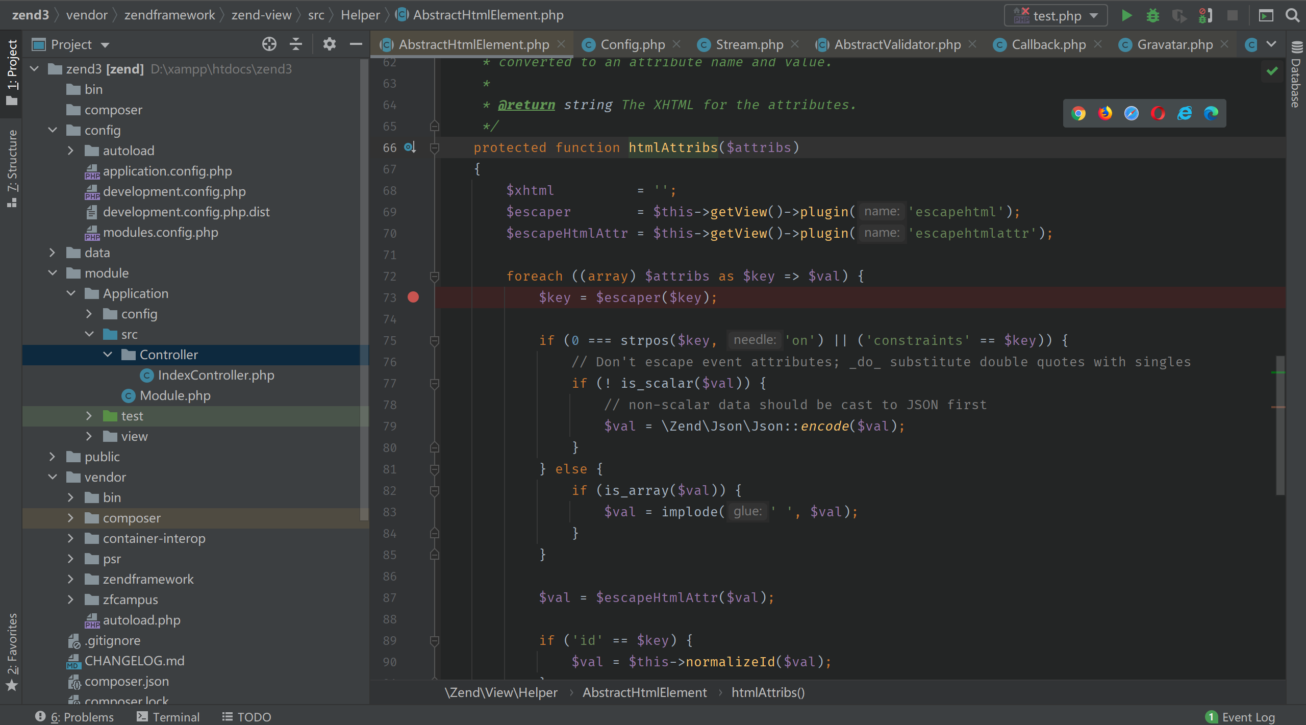Image resolution: width=1306 pixels, height=725 pixels.
Task: Toggle breakpoint on line 73
Action: 413,297
